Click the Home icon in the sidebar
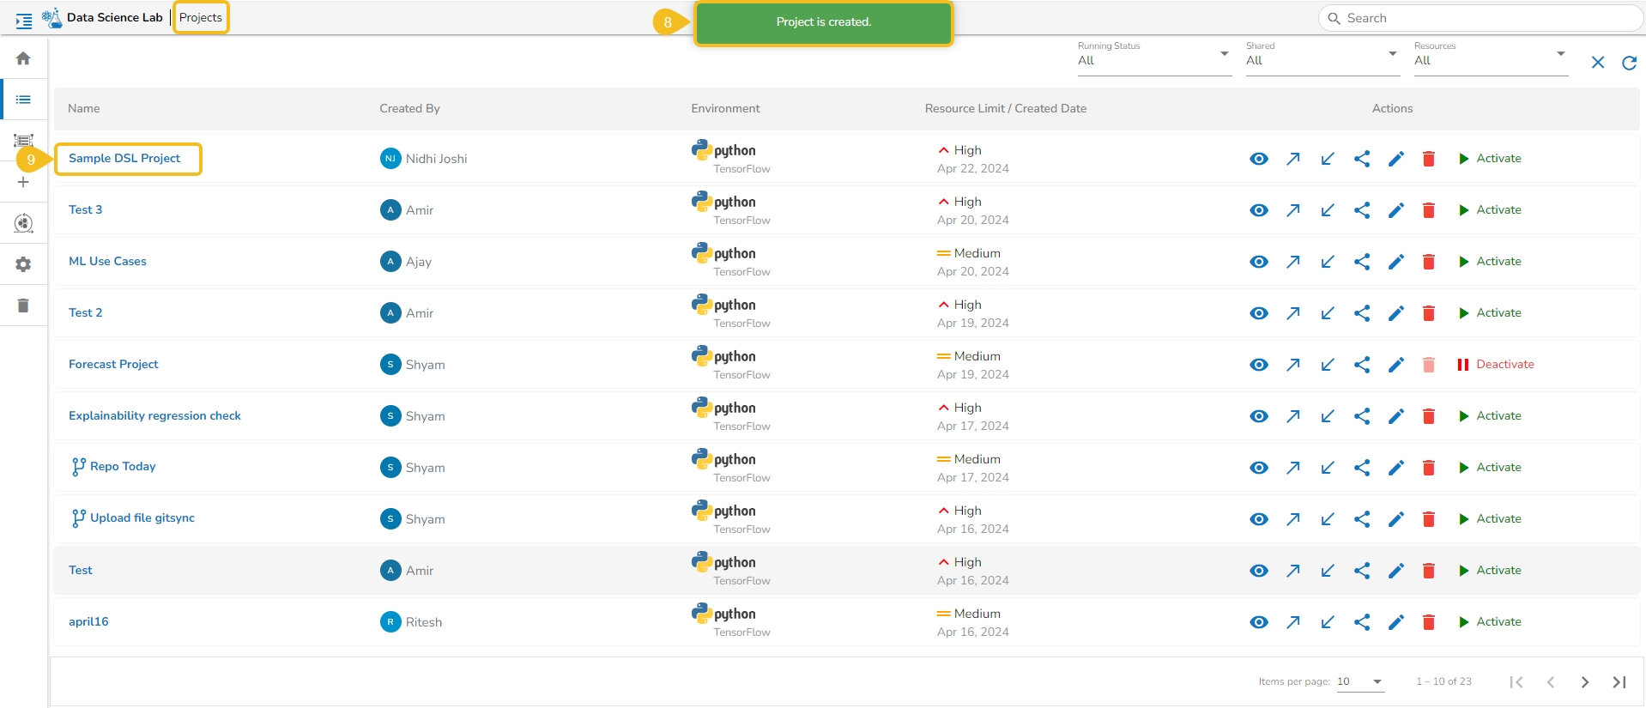The image size is (1646, 708). (23, 58)
